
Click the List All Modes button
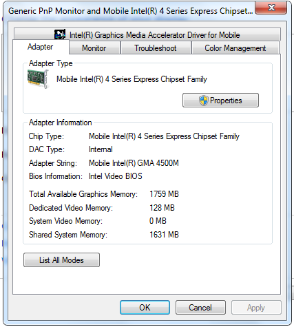[61, 260]
